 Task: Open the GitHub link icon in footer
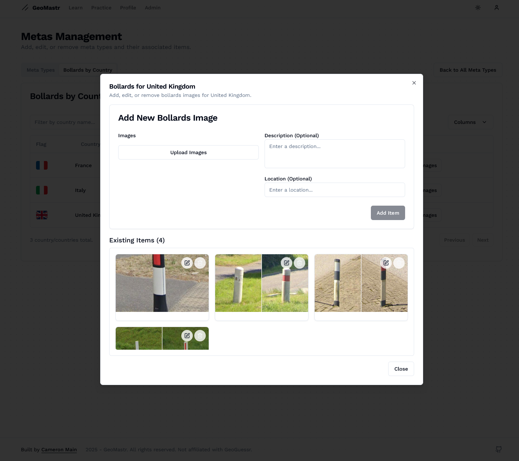tap(498, 449)
